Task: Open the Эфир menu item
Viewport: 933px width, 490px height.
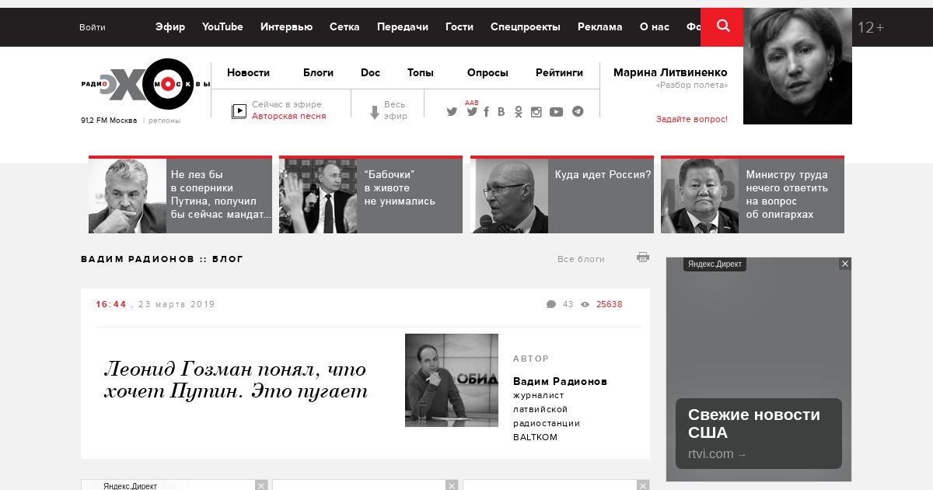Action: [x=170, y=26]
